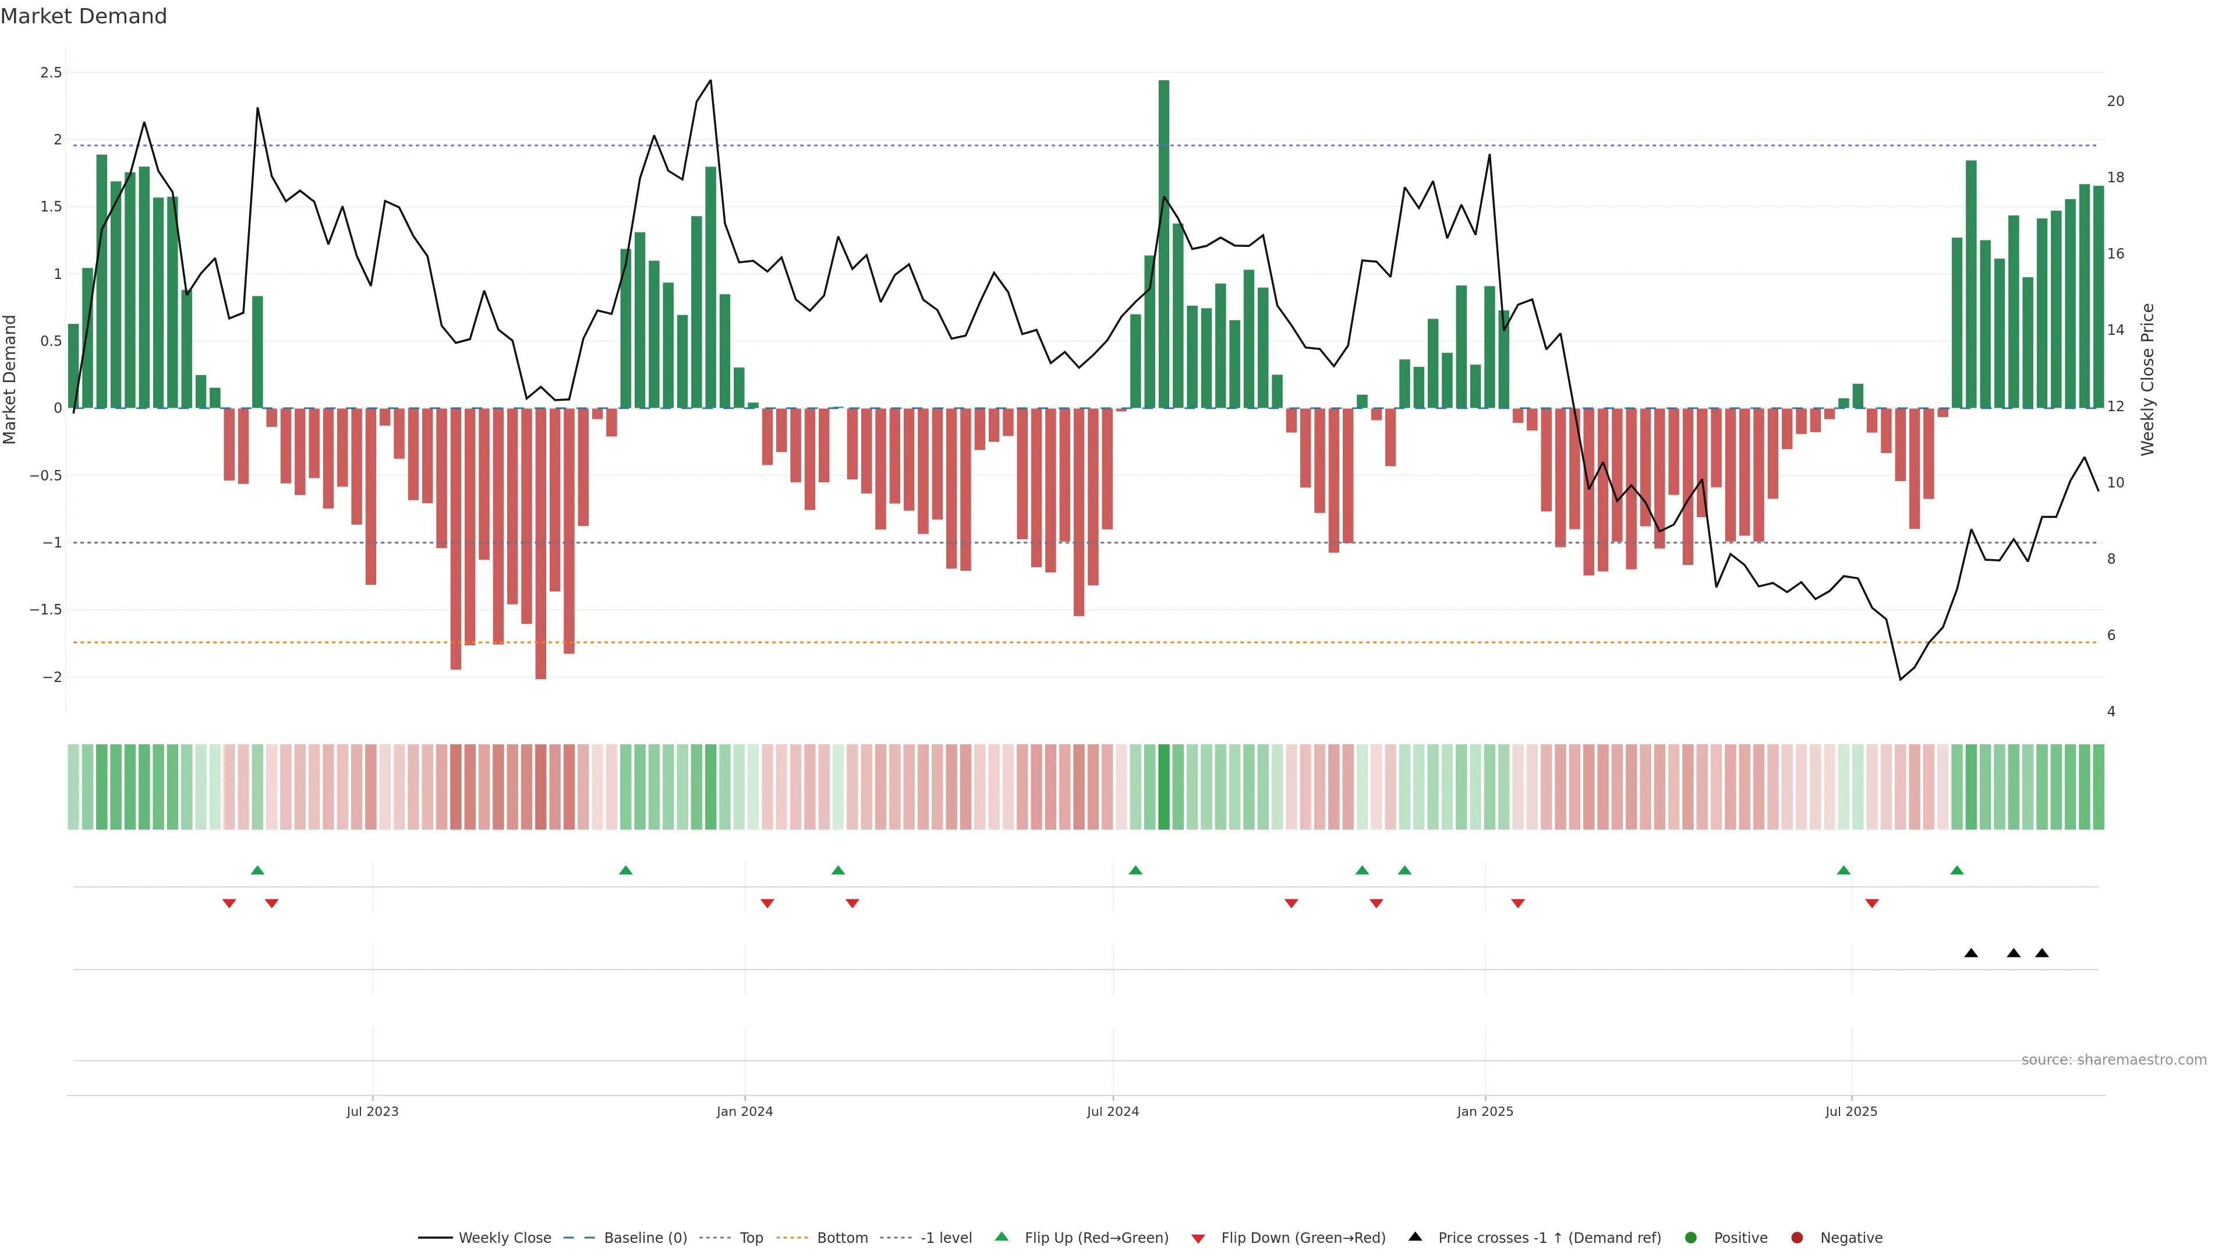
Task: Click the Jan 2025 x-axis label
Action: click(1484, 1112)
